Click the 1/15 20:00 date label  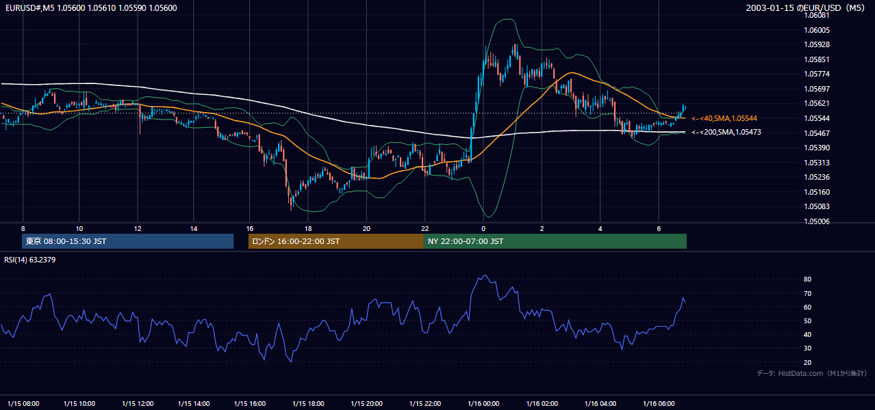[366, 403]
